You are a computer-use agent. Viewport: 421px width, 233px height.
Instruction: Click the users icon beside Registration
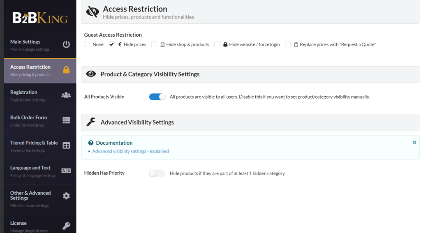[x=66, y=95]
